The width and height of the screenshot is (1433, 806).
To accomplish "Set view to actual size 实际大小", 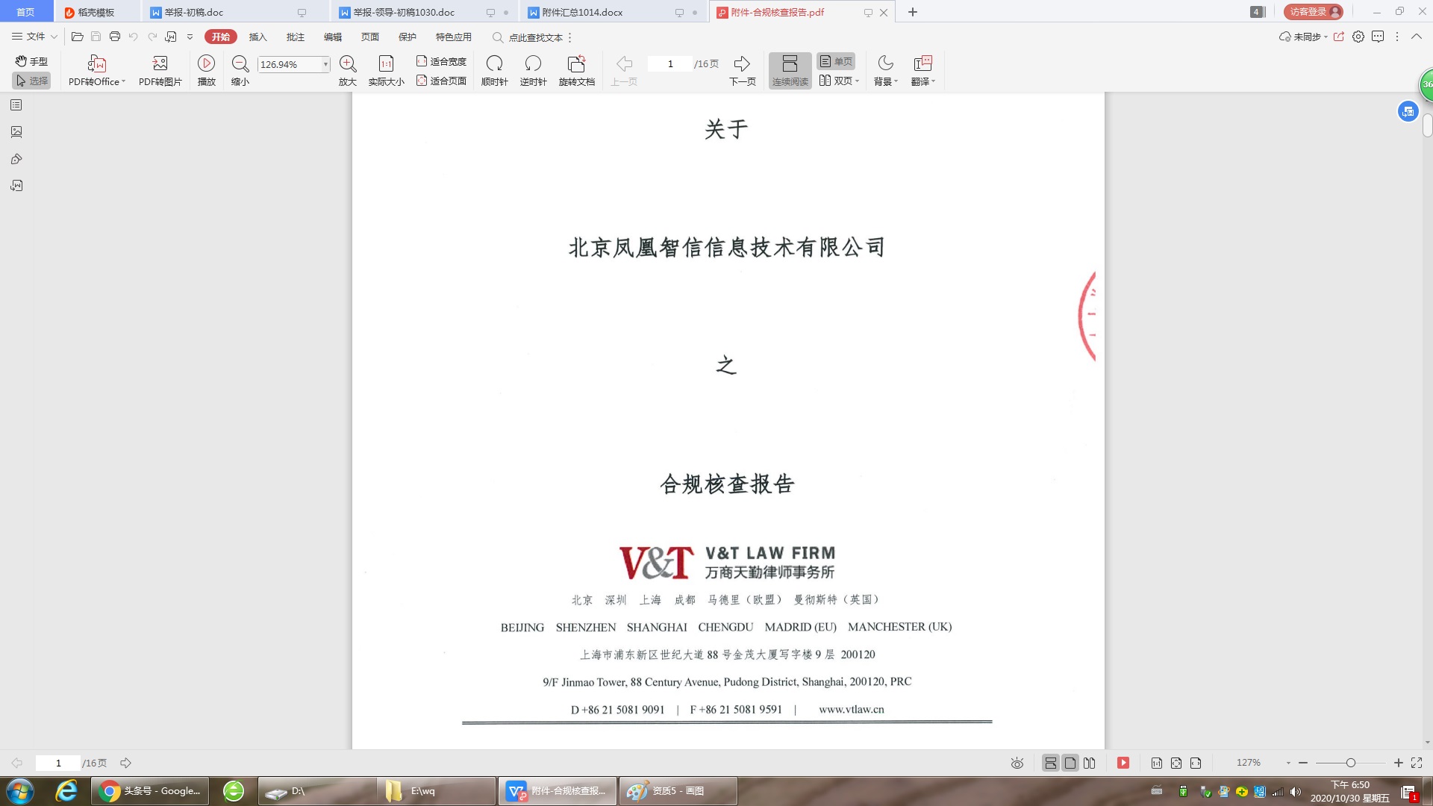I will click(x=385, y=71).
